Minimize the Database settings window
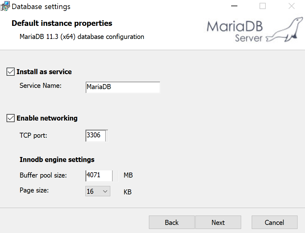305x233 pixels. (x=234, y=6)
